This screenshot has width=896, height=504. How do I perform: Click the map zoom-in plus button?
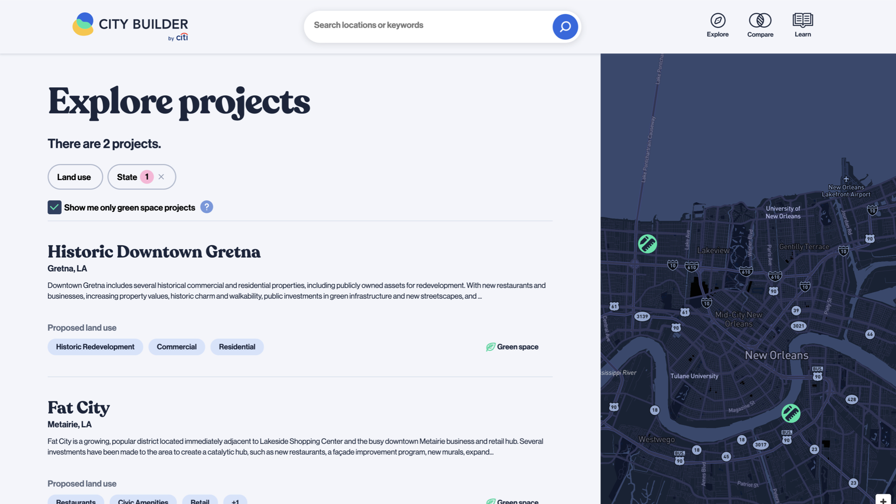pos(882,500)
